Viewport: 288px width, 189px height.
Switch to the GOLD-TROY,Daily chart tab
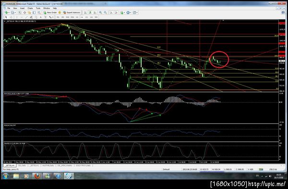point(83,165)
